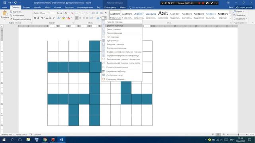
Task: Click the Multilevel list icon
Action: click(x=88, y=13)
